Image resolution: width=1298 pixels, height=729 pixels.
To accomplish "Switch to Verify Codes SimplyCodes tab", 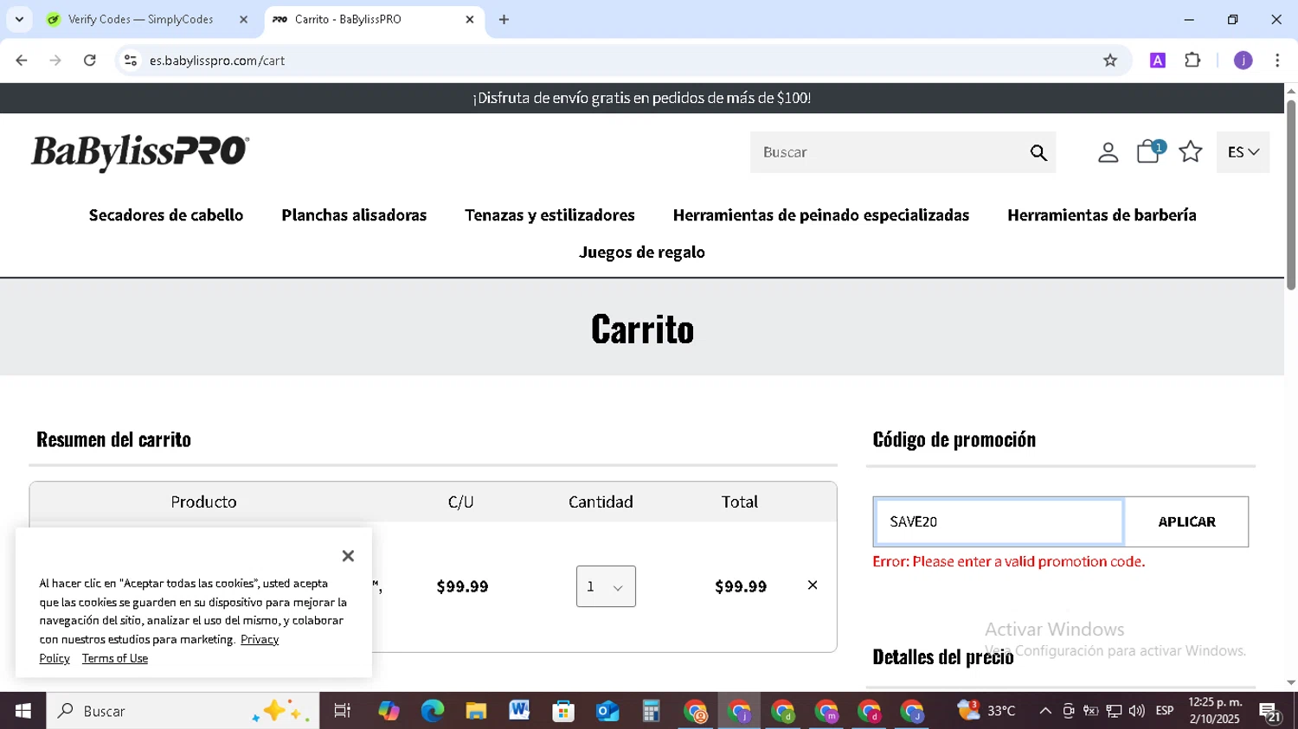I will pos(140,19).
